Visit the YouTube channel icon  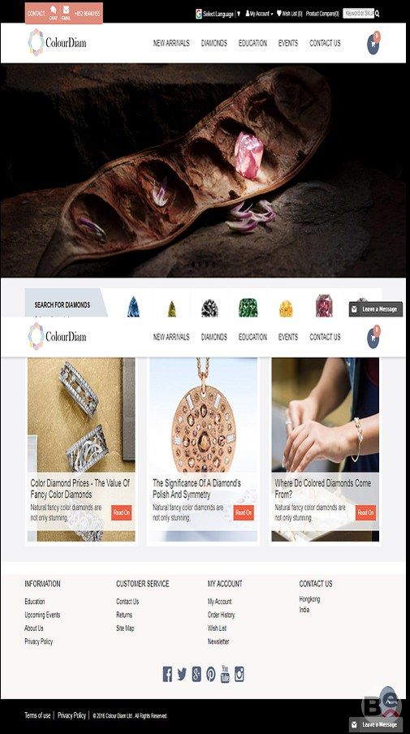[225, 674]
